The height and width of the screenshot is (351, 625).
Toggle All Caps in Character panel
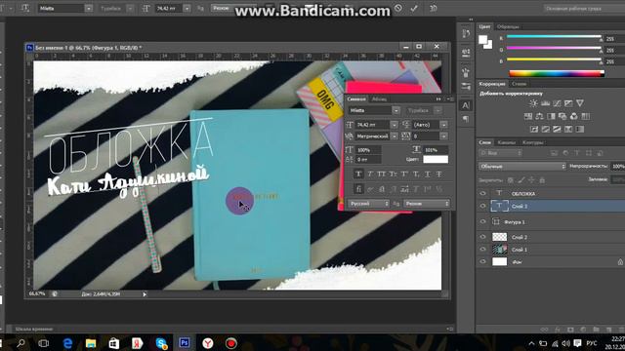coord(382,174)
